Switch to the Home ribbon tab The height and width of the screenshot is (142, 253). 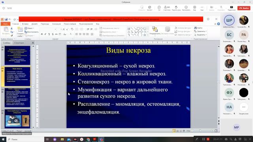click(x=15, y=24)
